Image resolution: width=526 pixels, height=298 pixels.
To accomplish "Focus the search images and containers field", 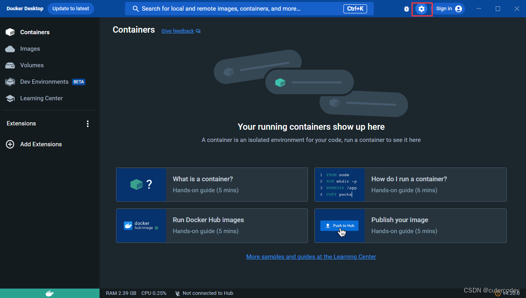I will pyautogui.click(x=249, y=9).
